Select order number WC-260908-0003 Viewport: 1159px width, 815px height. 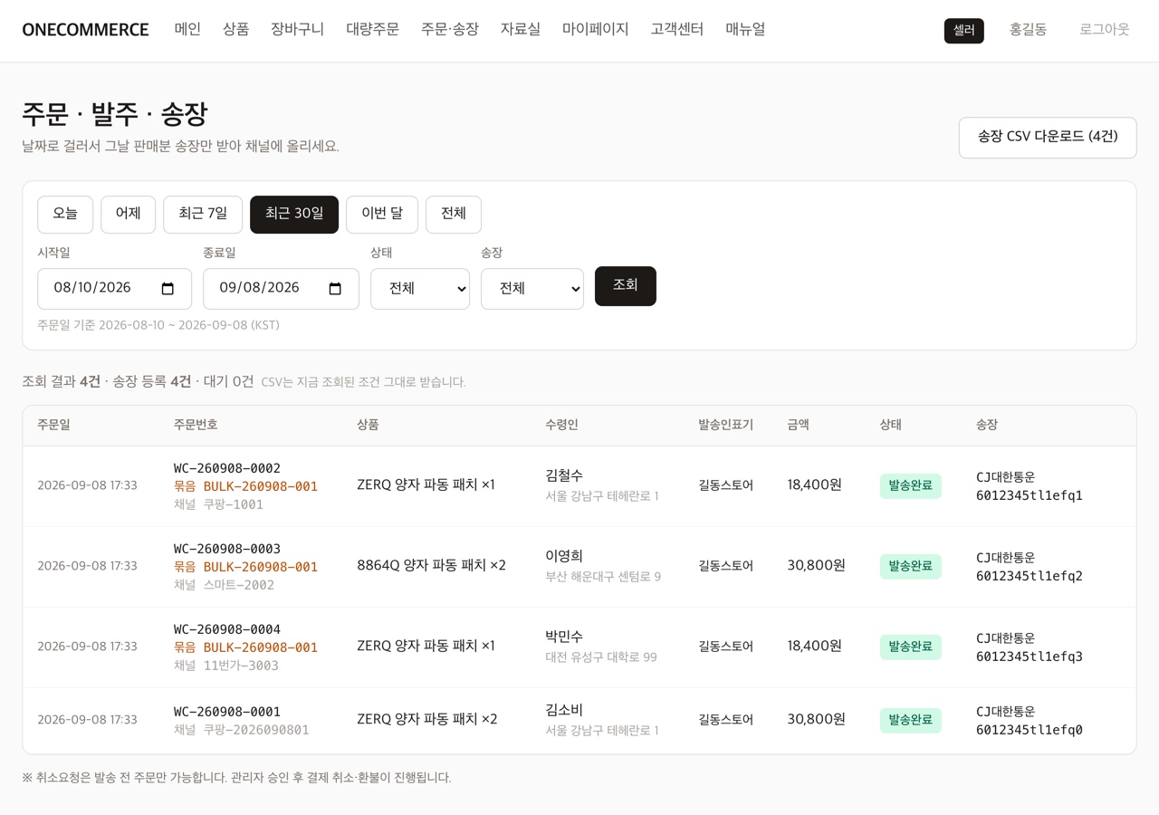point(227,549)
